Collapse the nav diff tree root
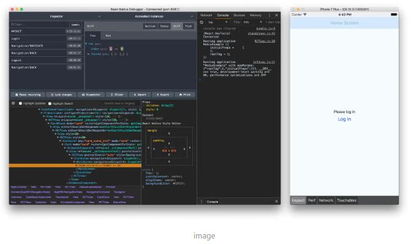Image resolution: width=411 pixels, height=244 pixels. pos(86,43)
